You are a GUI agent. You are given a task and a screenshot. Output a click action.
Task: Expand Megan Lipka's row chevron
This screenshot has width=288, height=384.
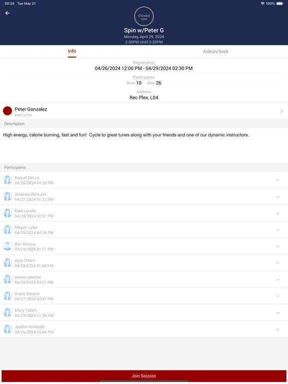pos(277,230)
